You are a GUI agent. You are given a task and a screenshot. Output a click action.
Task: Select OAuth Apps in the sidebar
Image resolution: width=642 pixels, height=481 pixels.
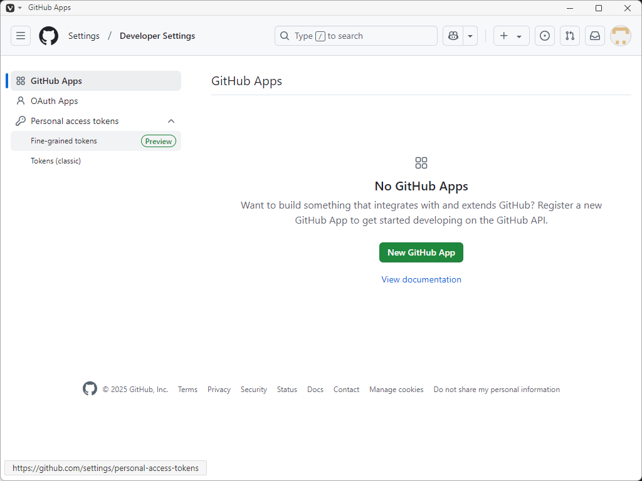pyautogui.click(x=55, y=101)
